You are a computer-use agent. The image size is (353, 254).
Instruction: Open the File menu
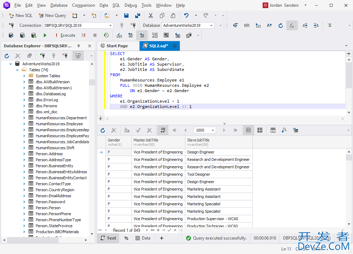tap(17, 5)
